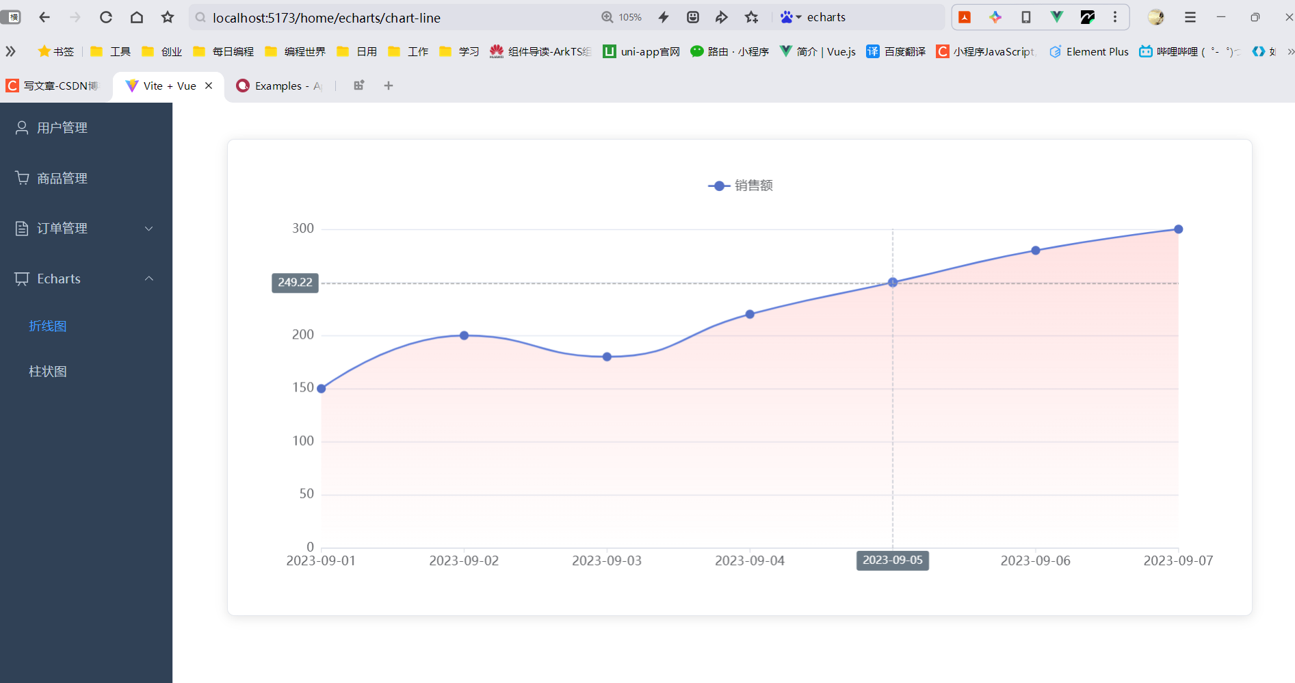Toggle the 销售额 legend series
The height and width of the screenshot is (683, 1295).
click(x=740, y=185)
